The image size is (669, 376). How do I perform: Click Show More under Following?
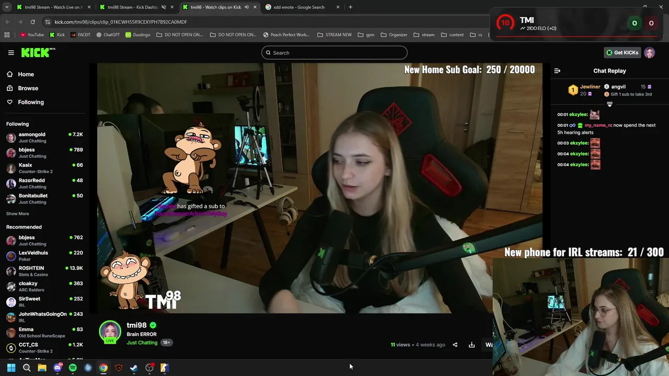[17, 214]
